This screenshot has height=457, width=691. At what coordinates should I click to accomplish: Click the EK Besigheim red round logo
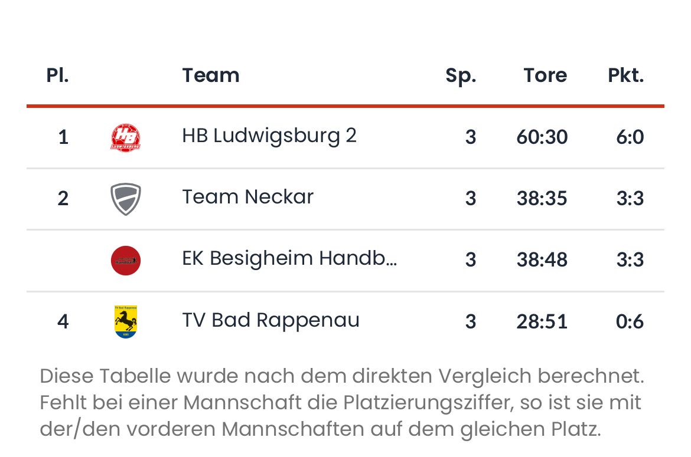(x=125, y=260)
